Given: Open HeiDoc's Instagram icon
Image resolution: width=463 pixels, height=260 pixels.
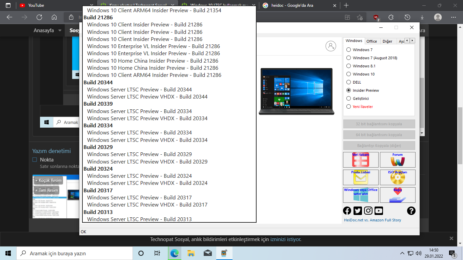Looking at the screenshot, I should pos(368,211).
